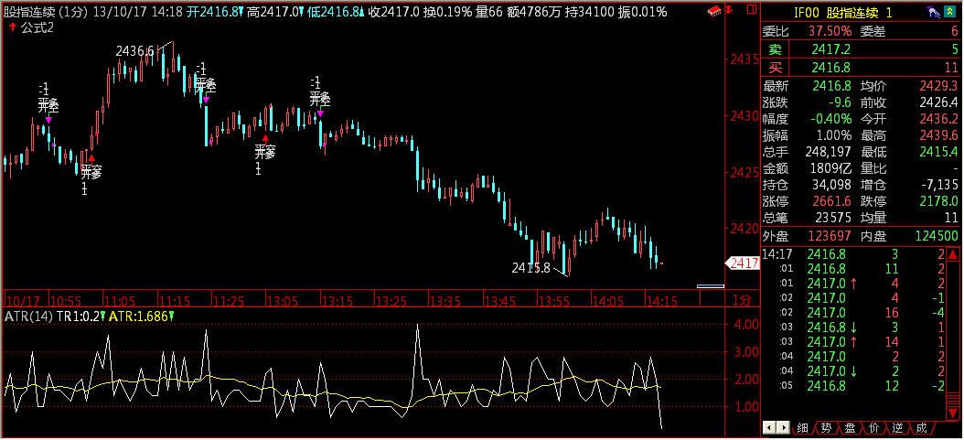
Task: Click the scroll up arrow in tick list
Action: point(952,253)
